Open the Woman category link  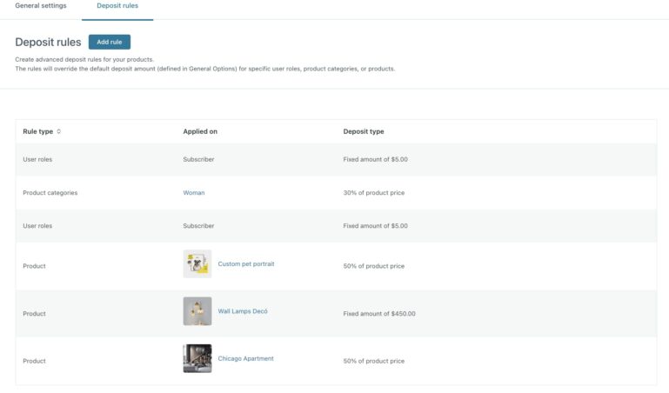pos(193,193)
